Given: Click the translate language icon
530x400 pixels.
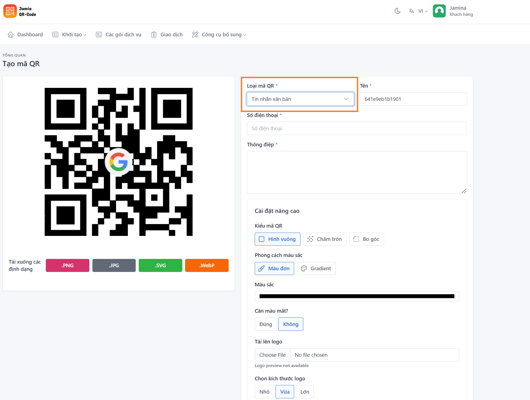Looking at the screenshot, I should tap(412, 11).
